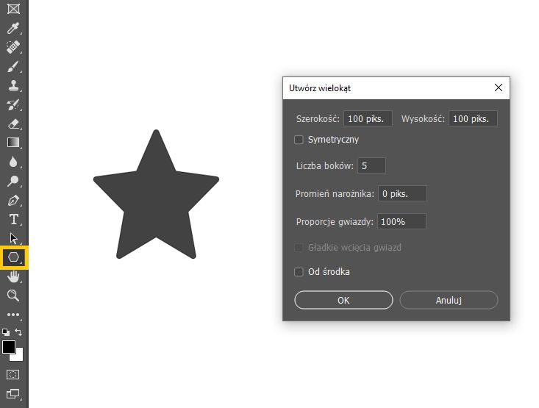The height and width of the screenshot is (408, 539).
Task: Select the Eyedropper tool
Action: pyautogui.click(x=13, y=28)
